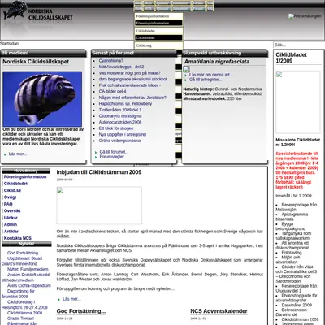This screenshot has width=325, height=325.
Task: Open thread Ett klick för skogen
Action: 116,128
